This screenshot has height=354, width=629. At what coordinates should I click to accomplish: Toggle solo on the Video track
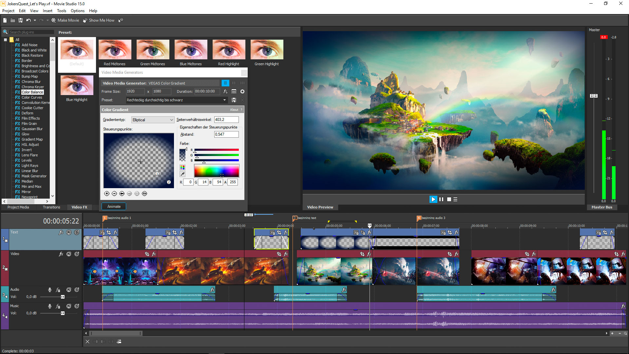tap(77, 254)
